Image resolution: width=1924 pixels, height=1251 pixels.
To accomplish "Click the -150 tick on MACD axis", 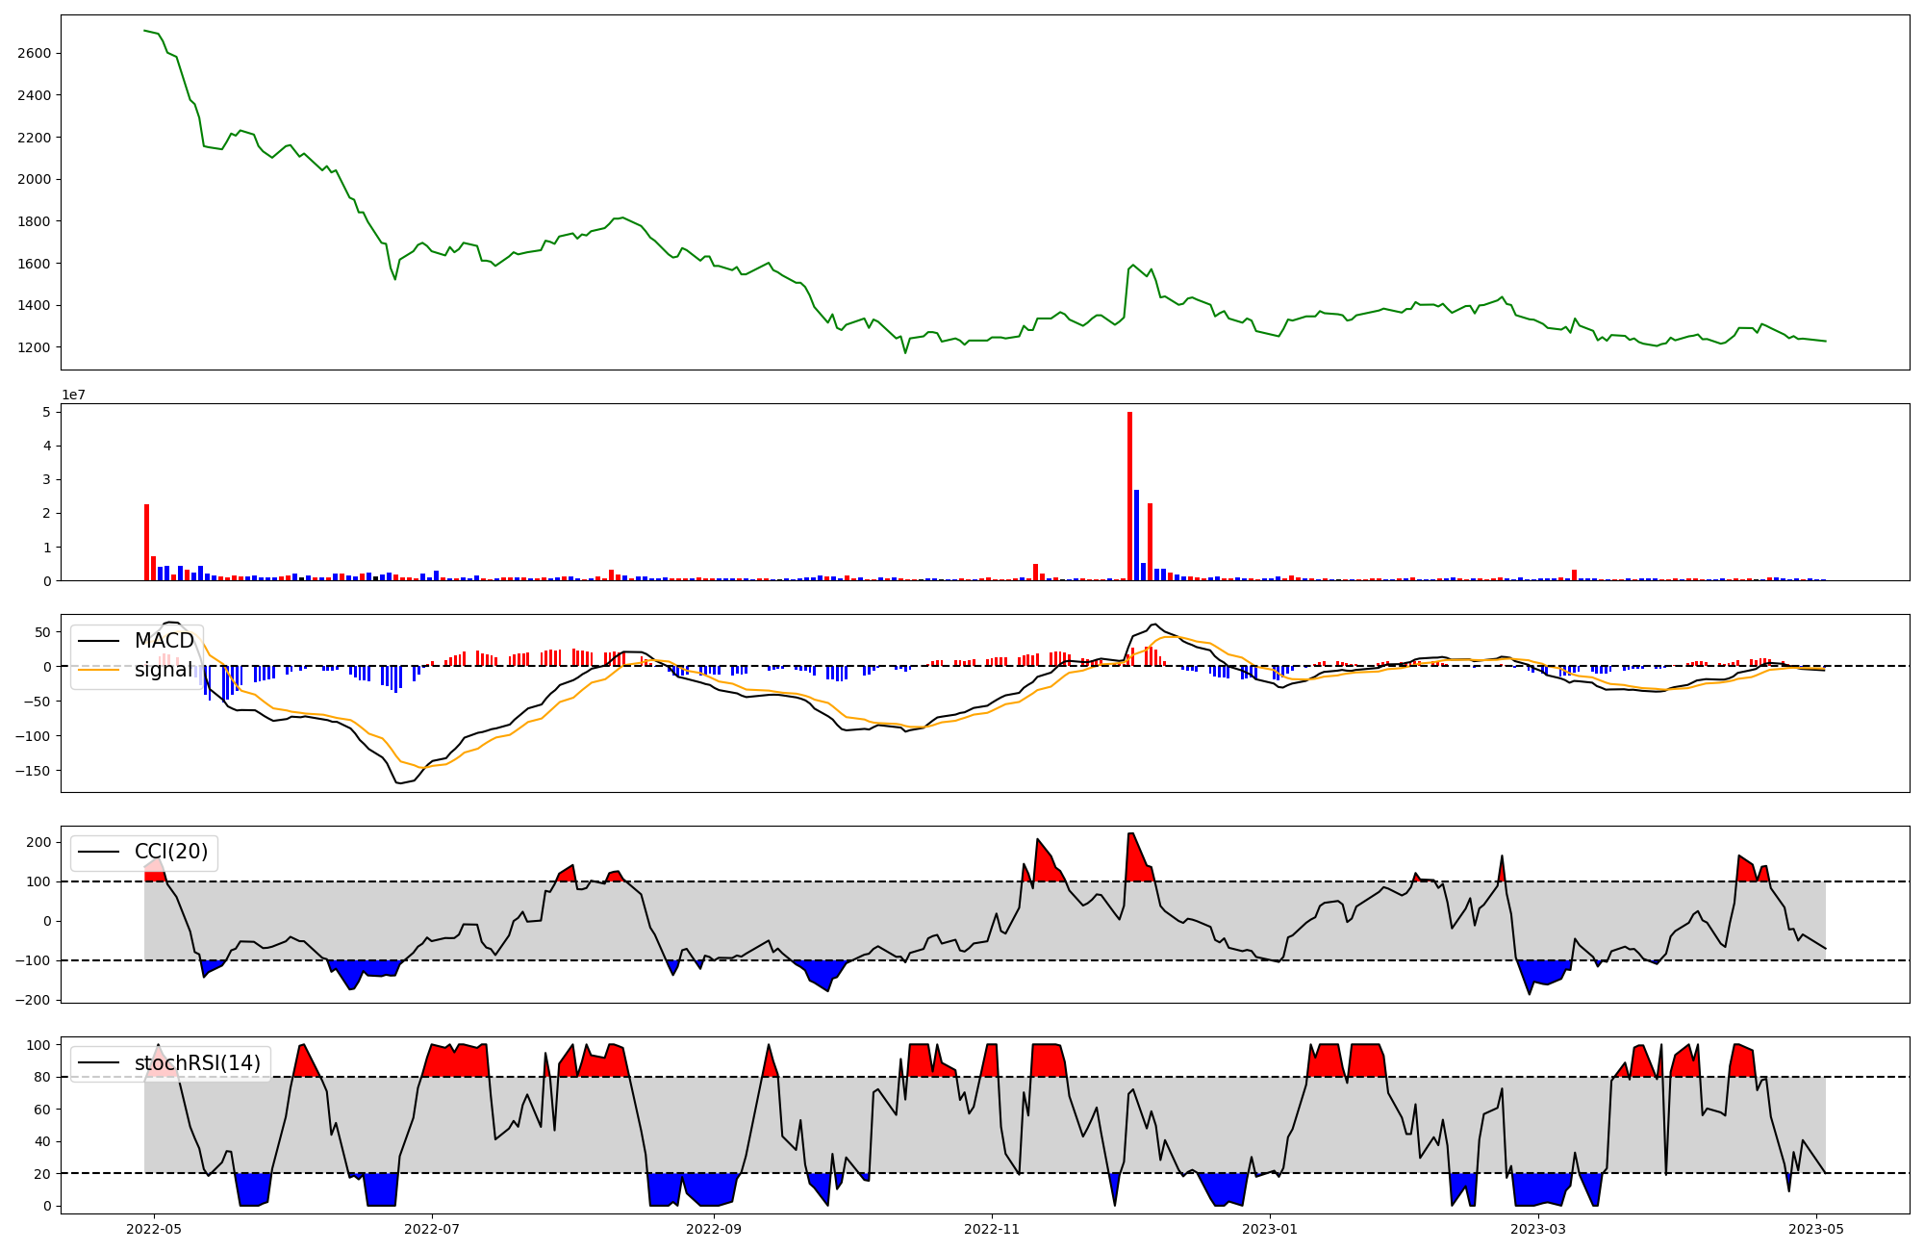I will pos(32,771).
